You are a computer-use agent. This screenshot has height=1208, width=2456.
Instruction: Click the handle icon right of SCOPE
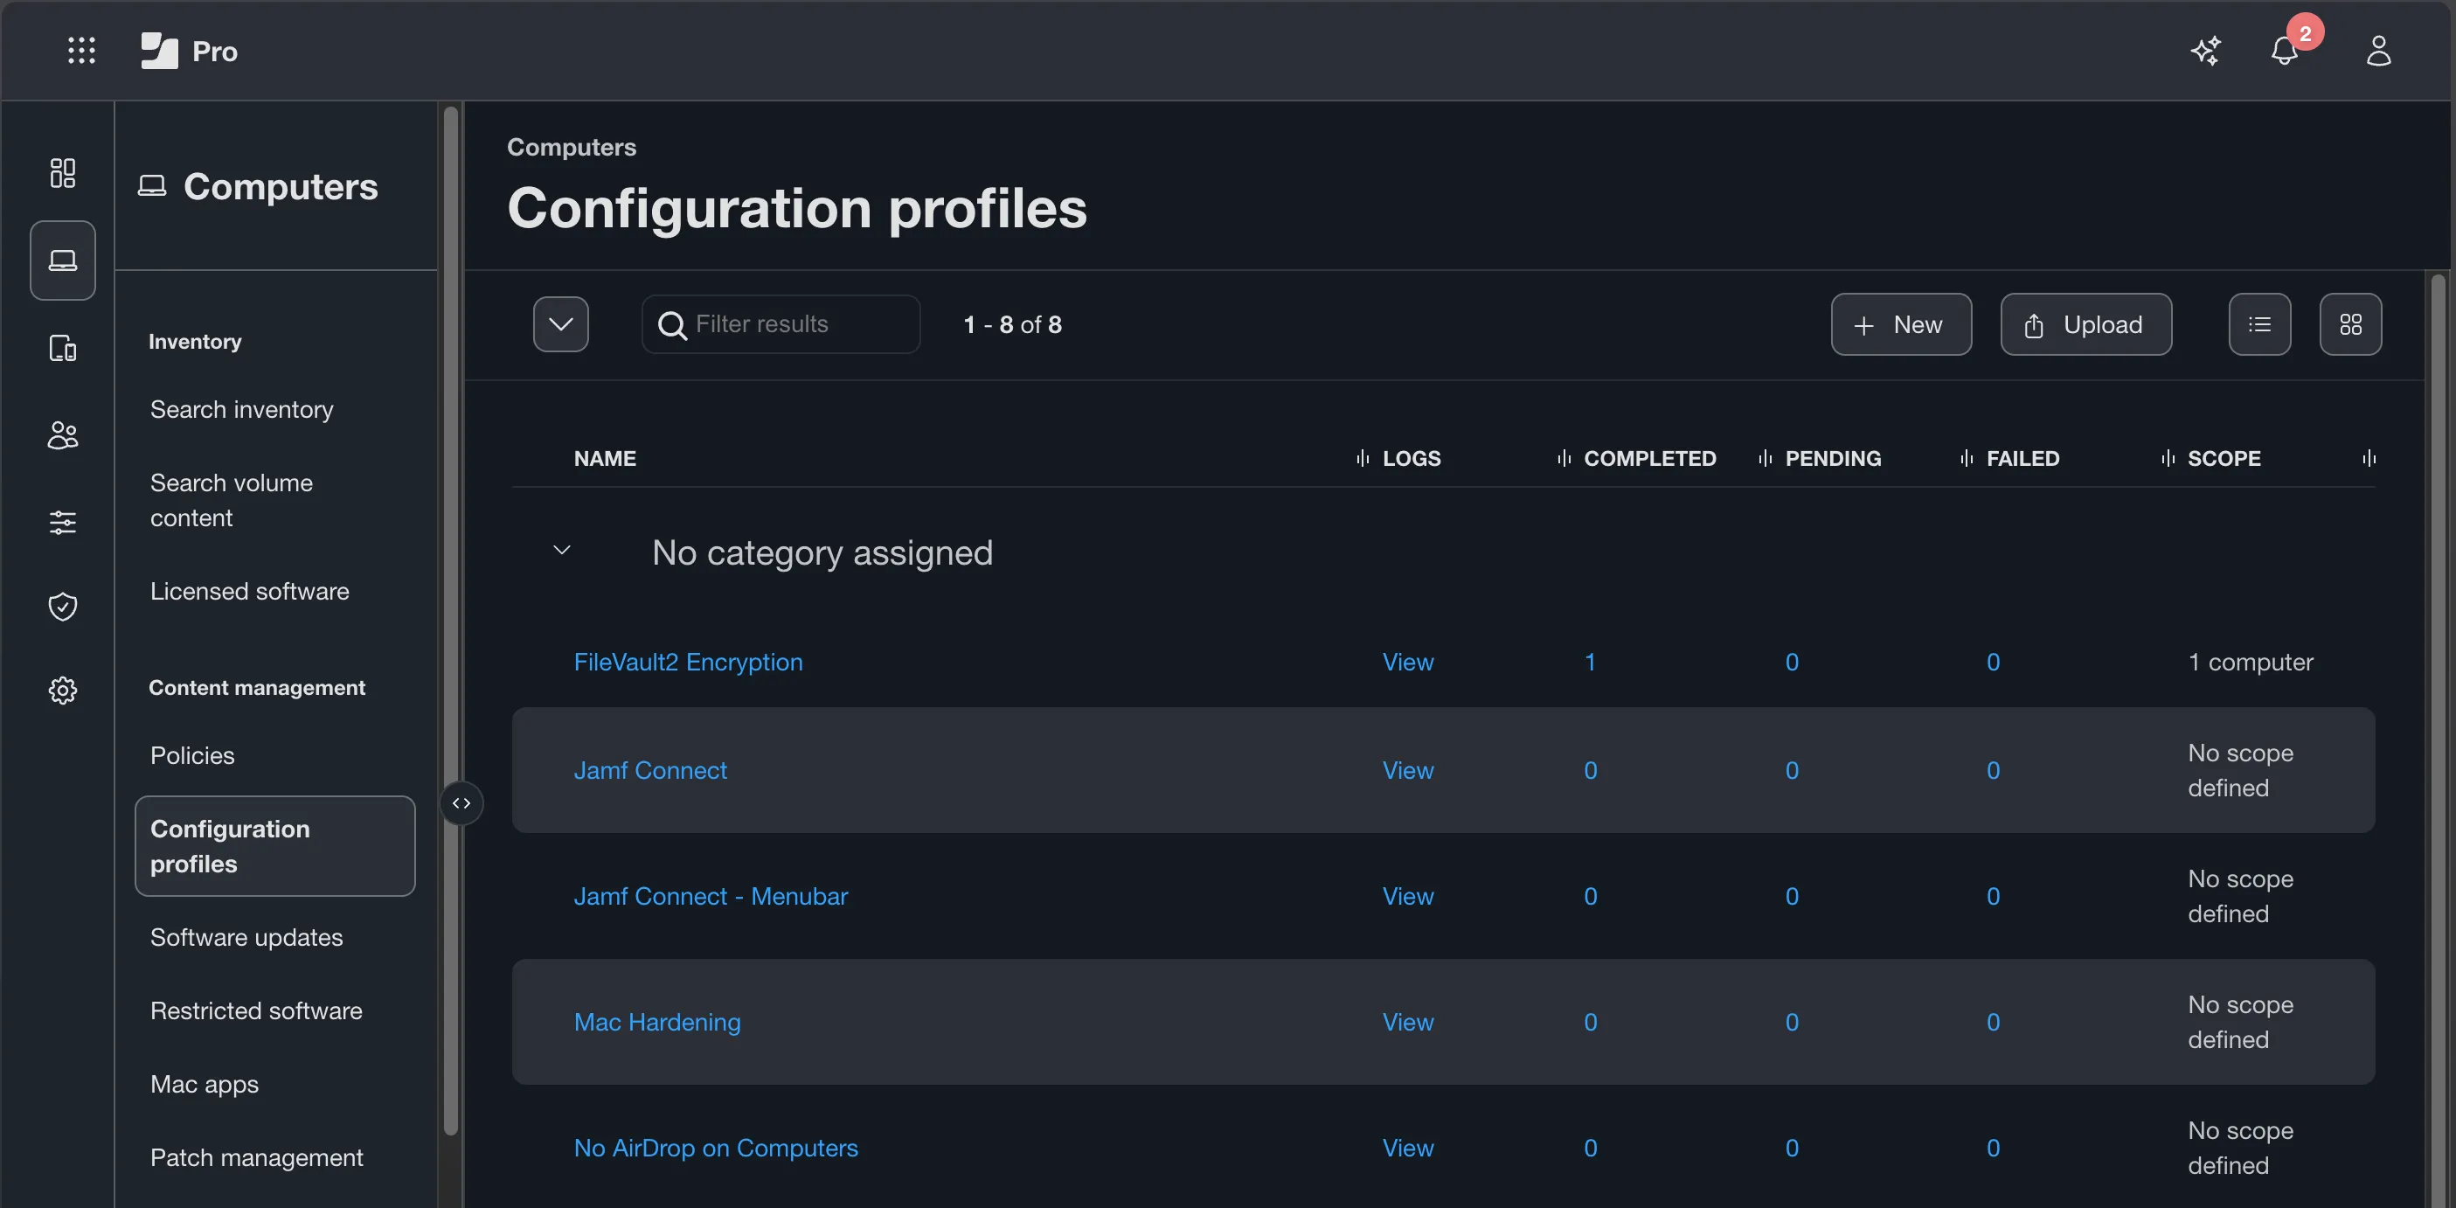[x=2369, y=459]
